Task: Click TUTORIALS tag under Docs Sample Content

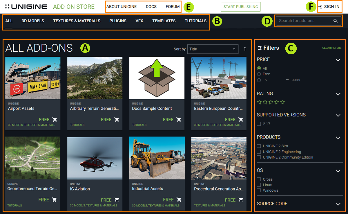Action: click(139, 125)
